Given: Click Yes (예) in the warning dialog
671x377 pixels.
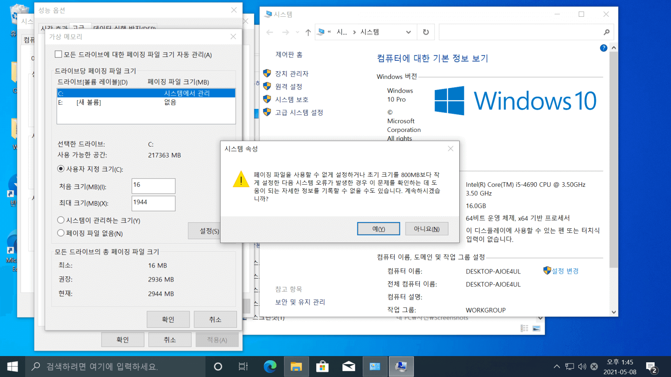Looking at the screenshot, I should (378, 229).
